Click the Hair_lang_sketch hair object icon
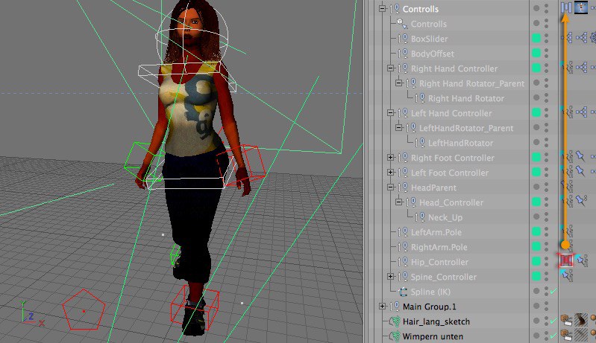This screenshot has height=343, width=596. (394, 321)
